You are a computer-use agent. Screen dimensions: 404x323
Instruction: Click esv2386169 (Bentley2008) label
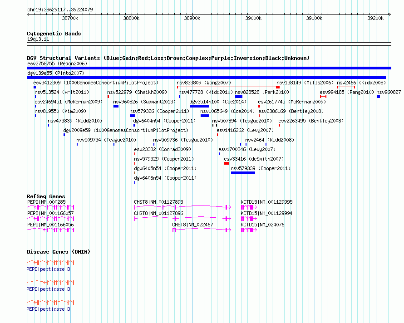[x=291, y=111]
